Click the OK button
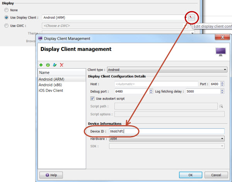Screen dimensions: 232x182 click(x=191, y=175)
